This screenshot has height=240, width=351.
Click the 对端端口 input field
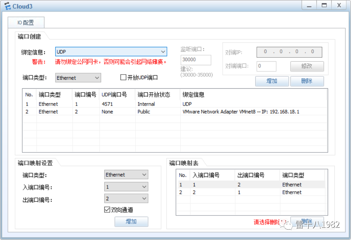pos(266,66)
